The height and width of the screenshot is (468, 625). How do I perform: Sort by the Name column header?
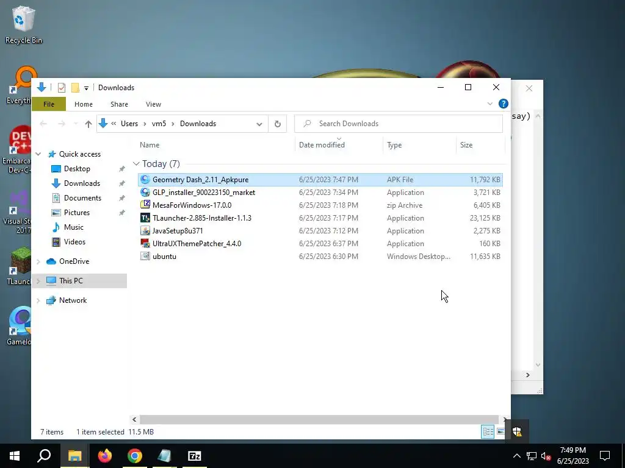pos(150,145)
